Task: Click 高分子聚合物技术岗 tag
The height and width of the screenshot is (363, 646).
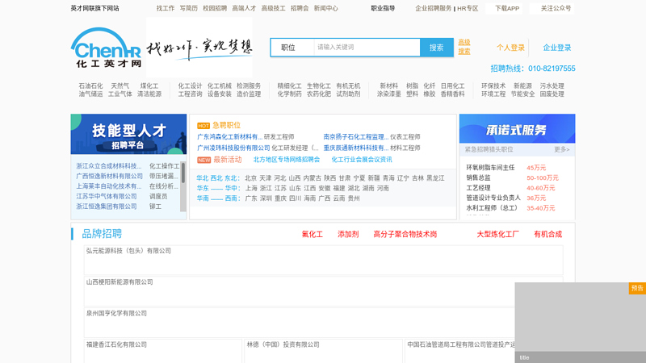Action: (x=405, y=234)
